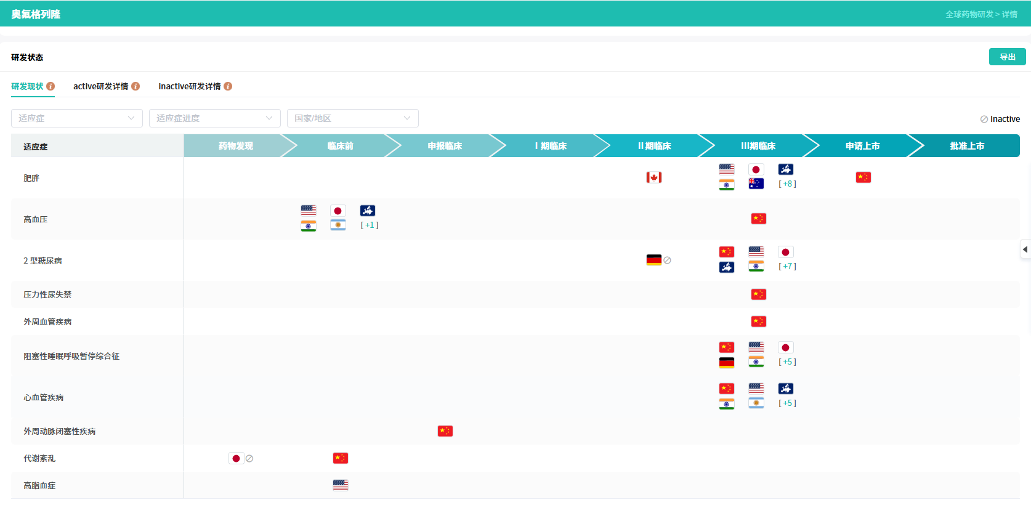Expand [+7] more countries for 2型糖尿病
The width and height of the screenshot is (1031, 505).
click(787, 266)
